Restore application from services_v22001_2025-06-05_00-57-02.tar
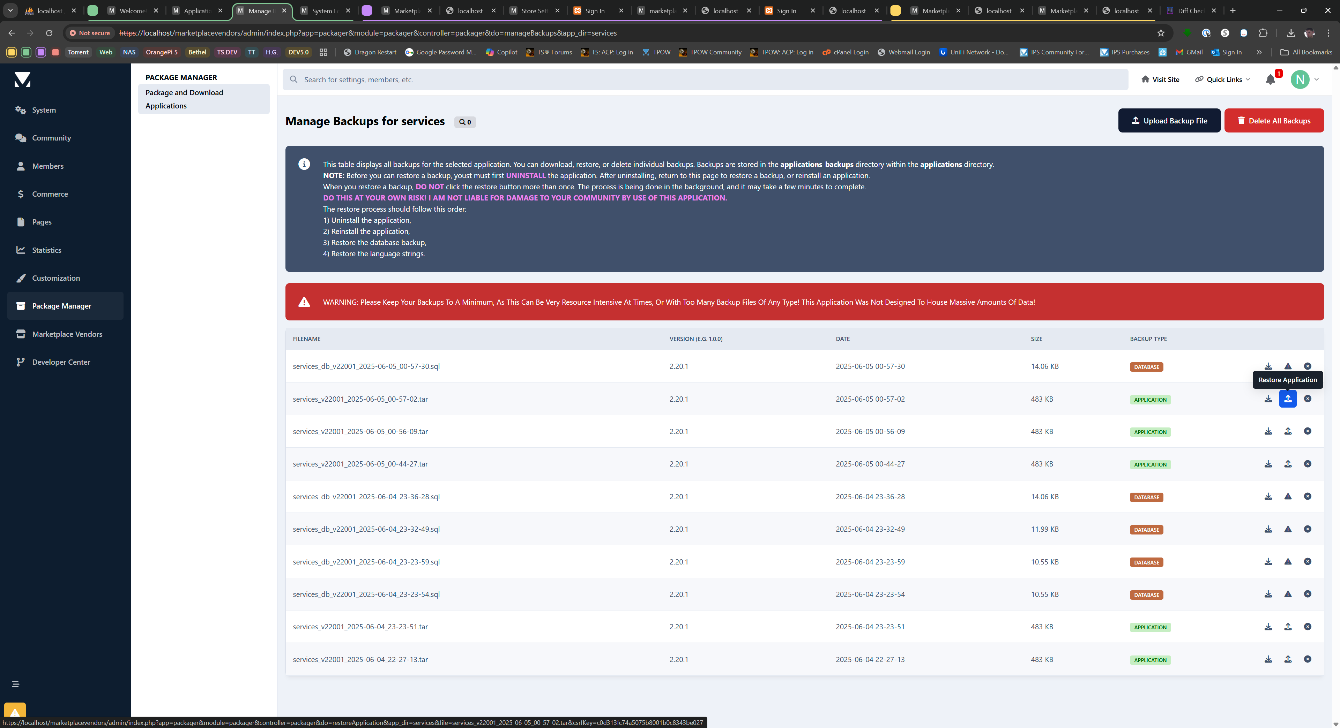 [1288, 399]
